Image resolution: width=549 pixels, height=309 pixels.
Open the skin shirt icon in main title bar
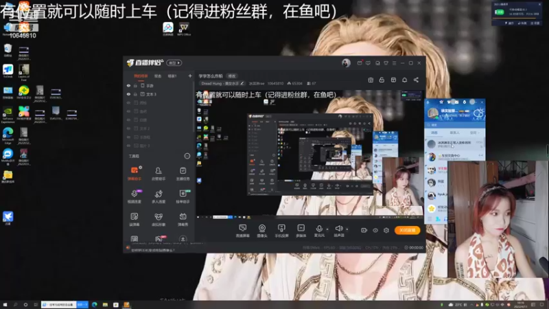coord(386,63)
